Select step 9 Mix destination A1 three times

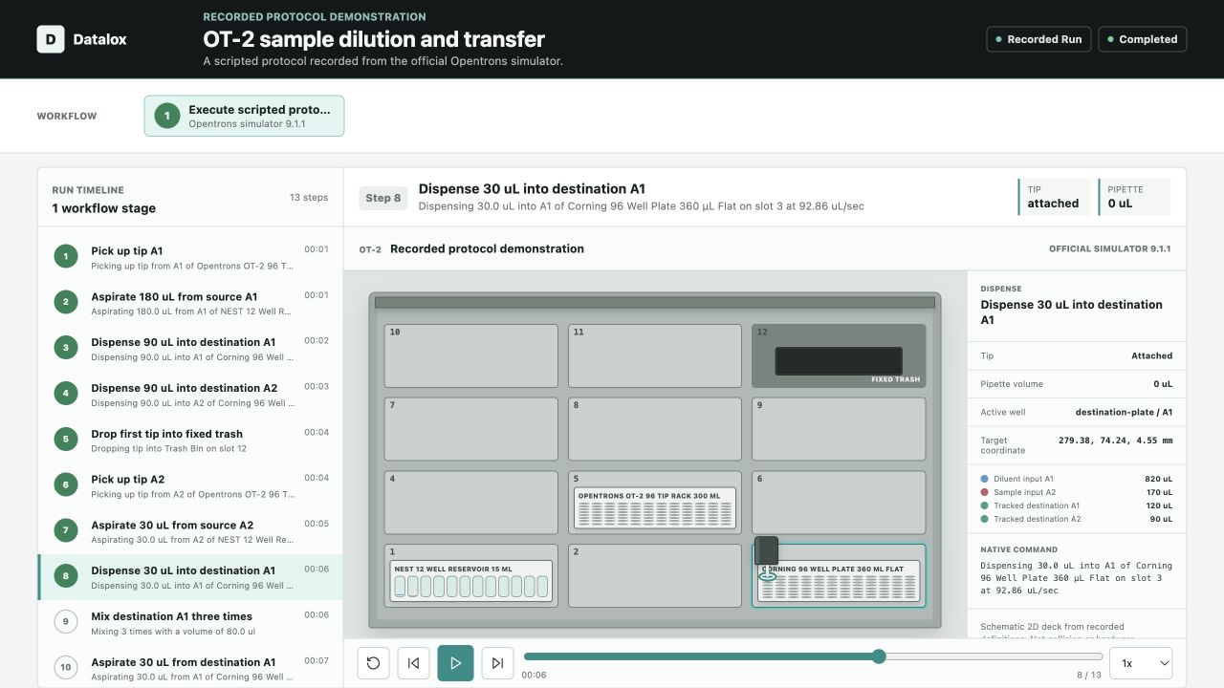tap(190, 623)
